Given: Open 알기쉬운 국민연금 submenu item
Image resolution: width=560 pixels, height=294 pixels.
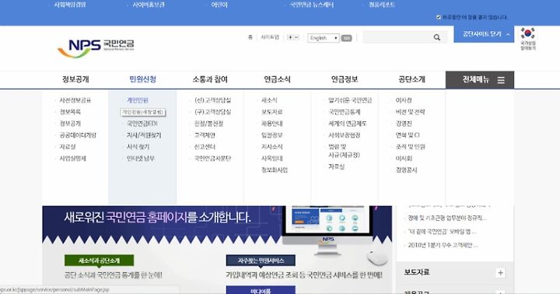Looking at the screenshot, I should click(x=350, y=100).
